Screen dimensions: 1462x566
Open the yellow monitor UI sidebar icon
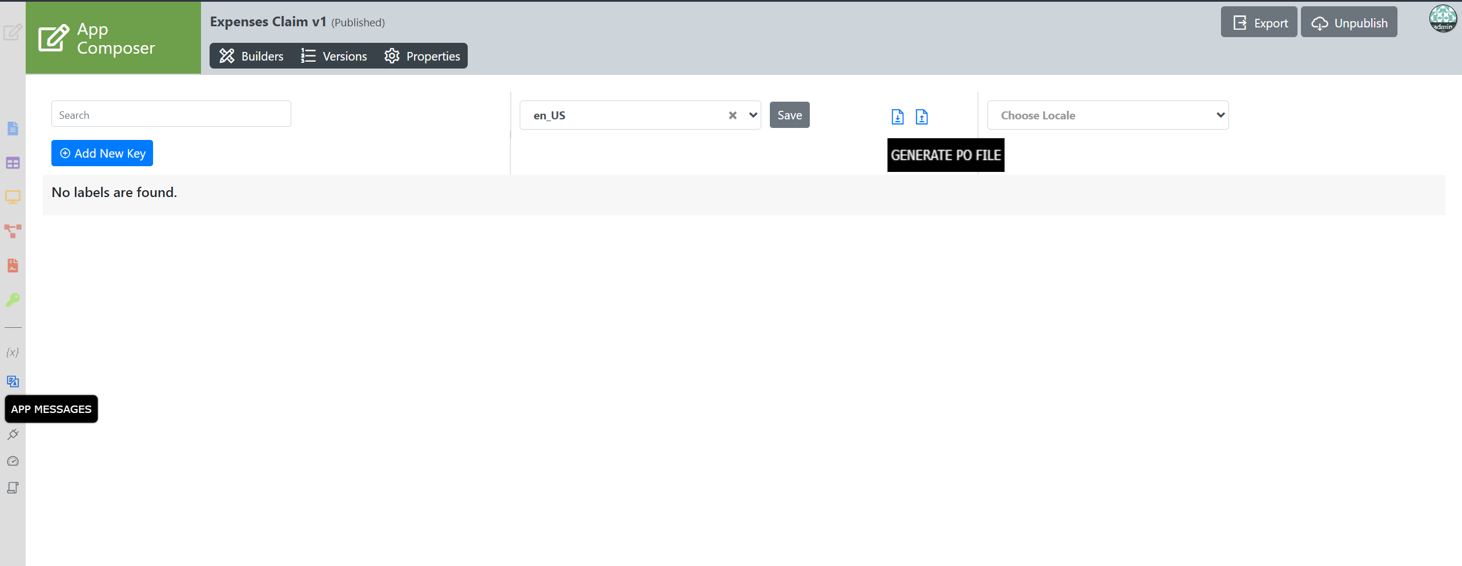(13, 197)
